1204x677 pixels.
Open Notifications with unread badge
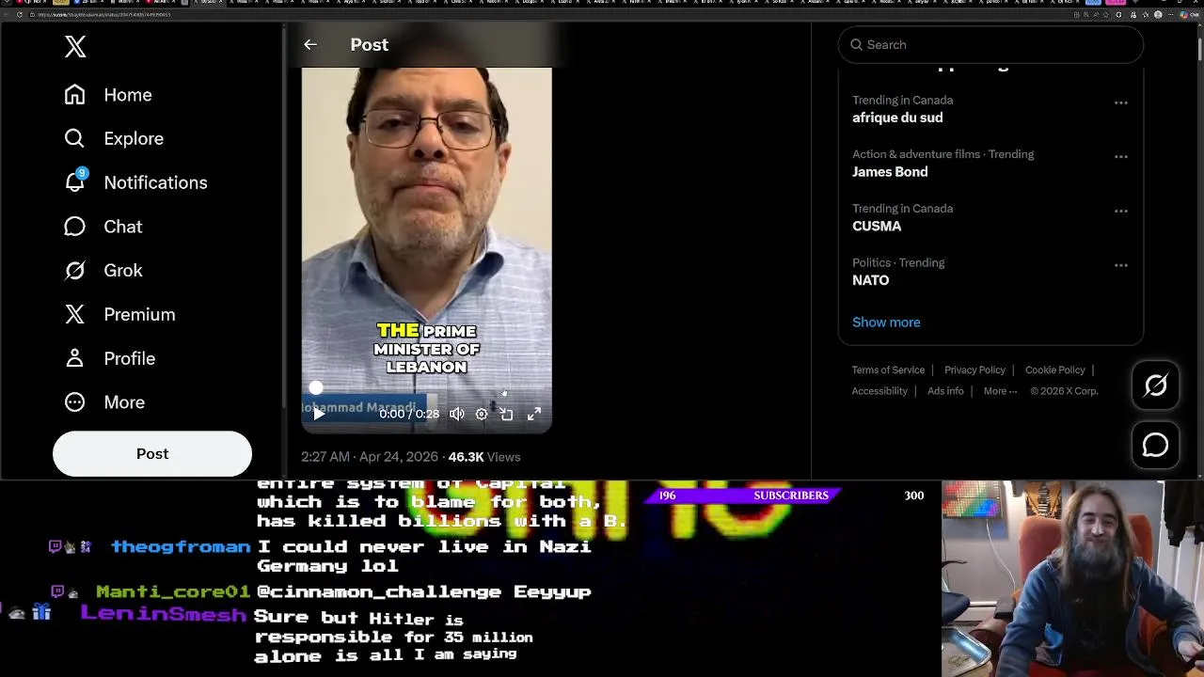point(135,182)
